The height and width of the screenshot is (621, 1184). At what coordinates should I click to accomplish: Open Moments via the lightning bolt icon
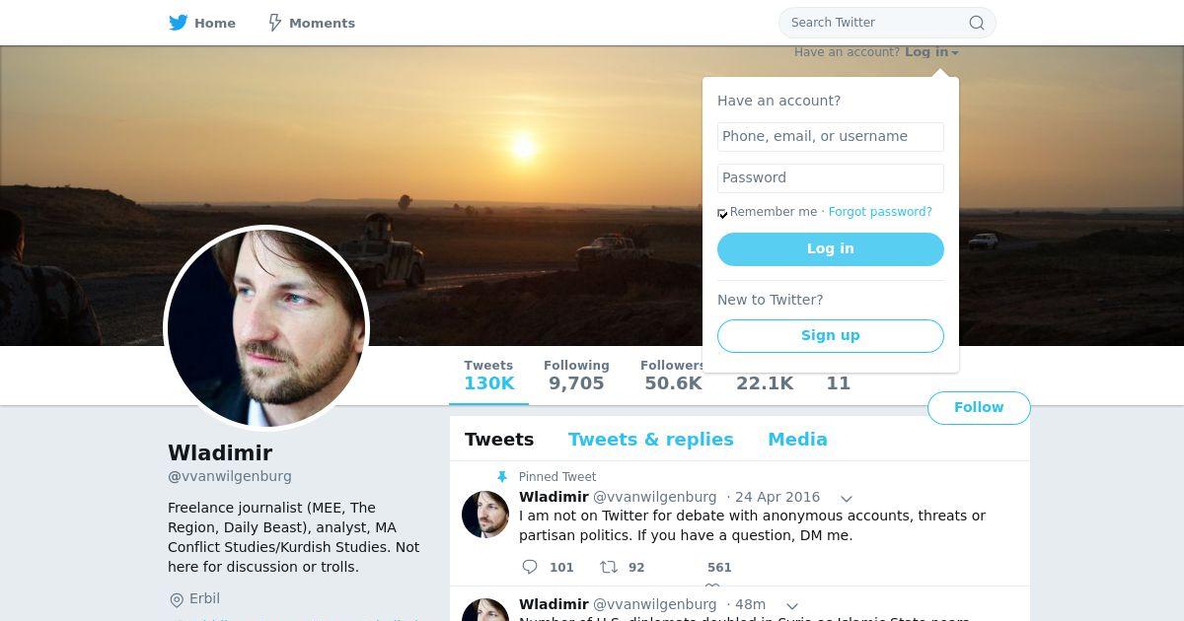(275, 23)
